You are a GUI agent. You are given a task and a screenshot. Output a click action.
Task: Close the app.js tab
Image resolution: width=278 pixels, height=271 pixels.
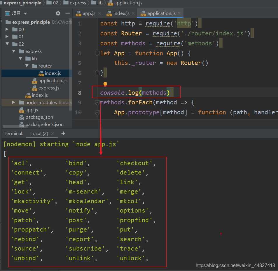click(x=99, y=13)
